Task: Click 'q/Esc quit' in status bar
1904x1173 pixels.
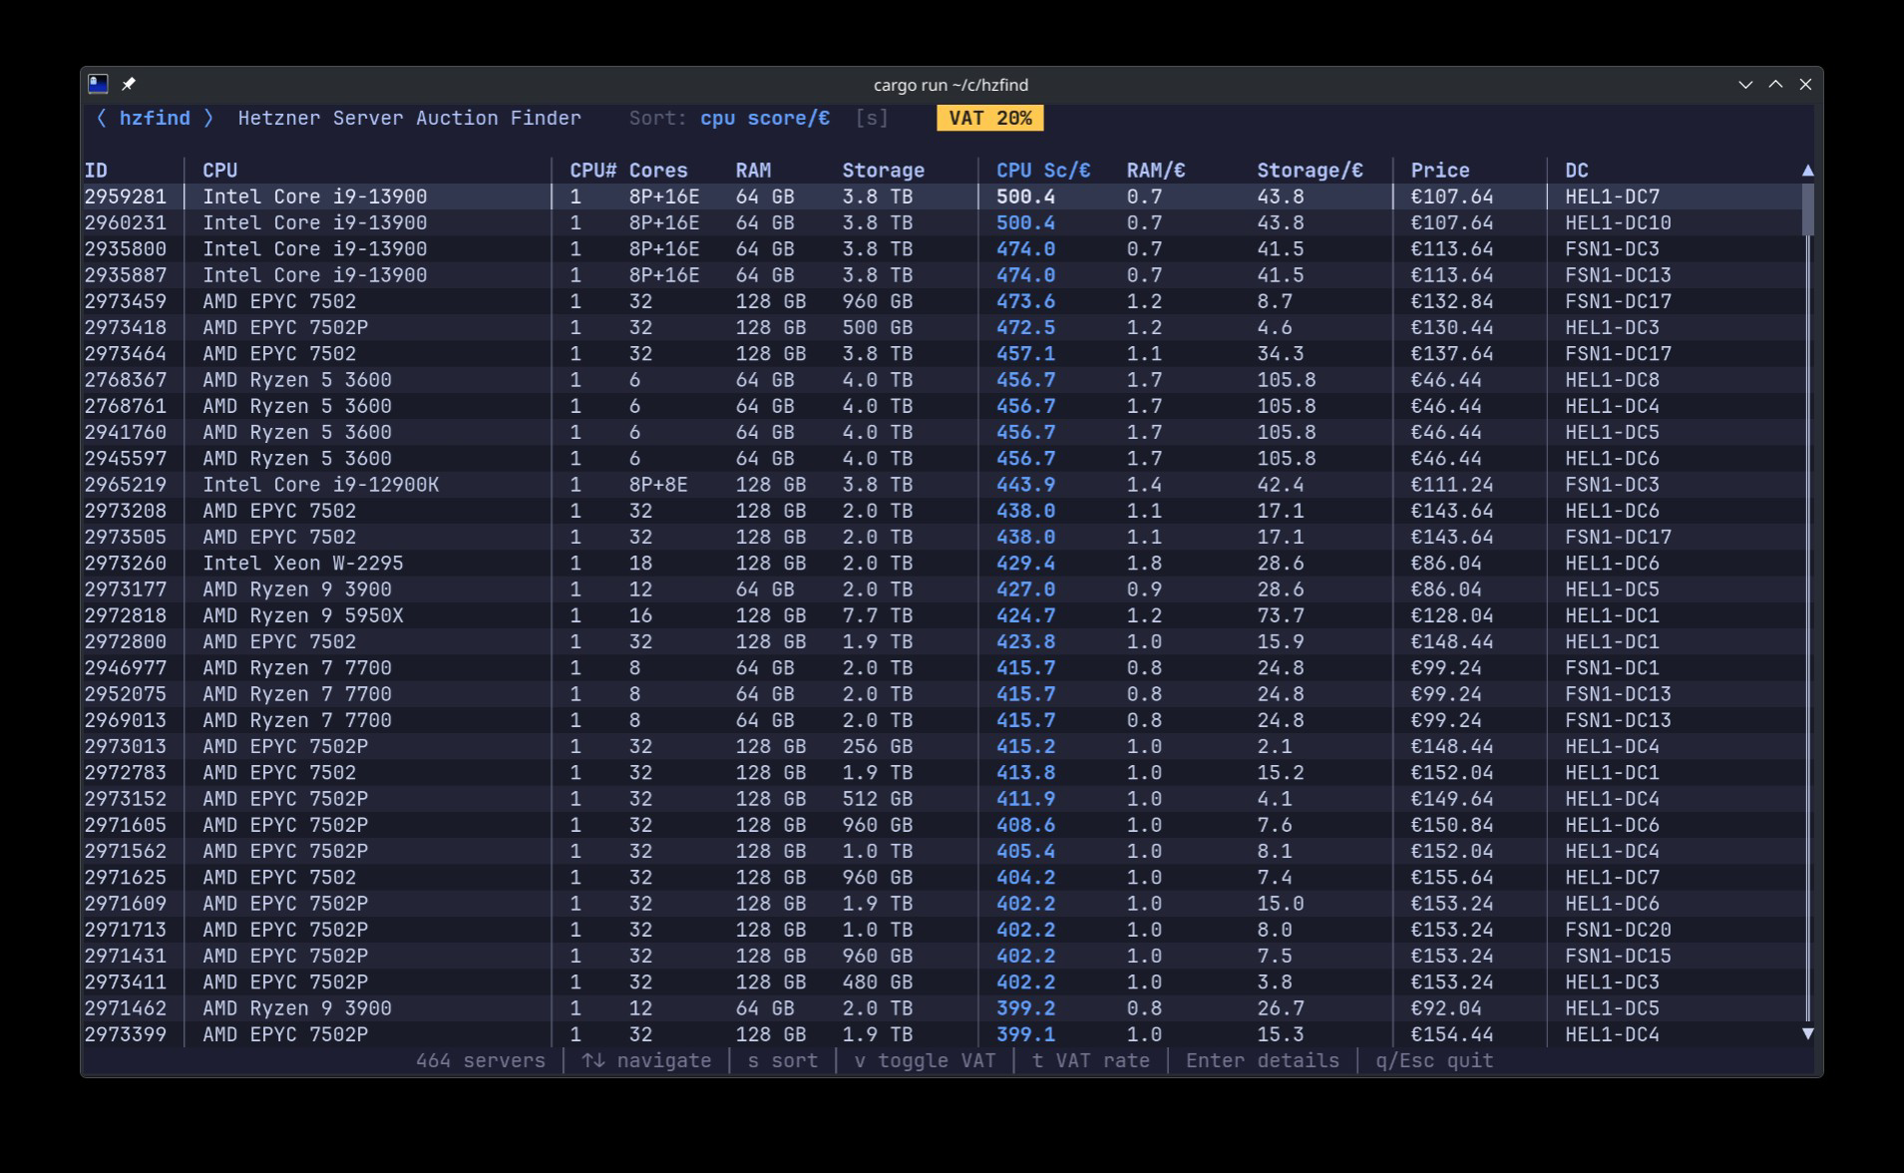Action: [1434, 1060]
